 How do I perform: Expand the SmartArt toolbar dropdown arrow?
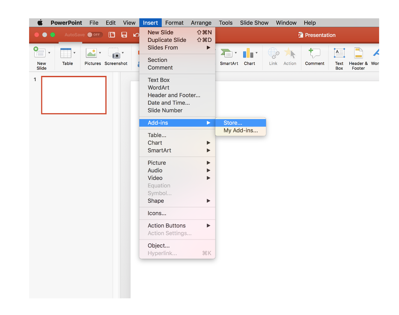(x=236, y=53)
